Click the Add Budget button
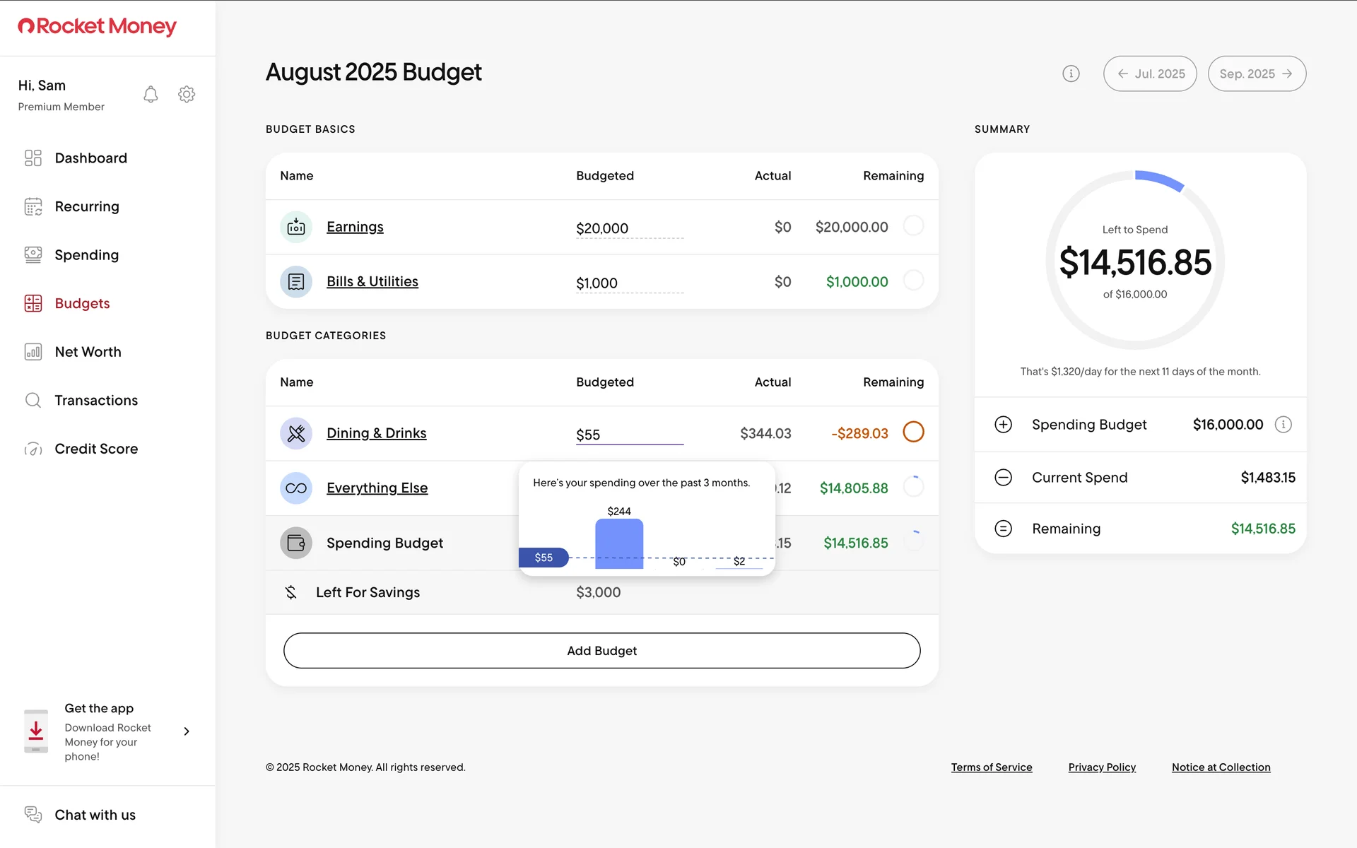1357x848 pixels. tap(601, 650)
